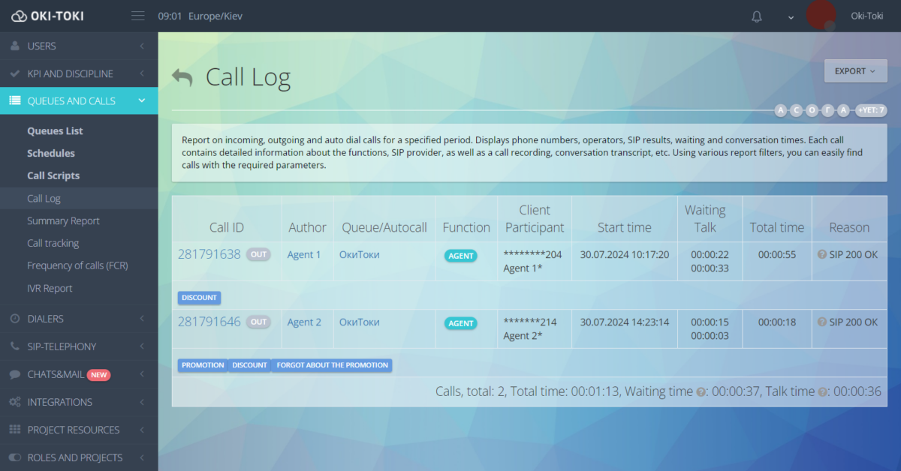Click the back arrow beside Call Log title
The height and width of the screenshot is (471, 901).
[182, 76]
